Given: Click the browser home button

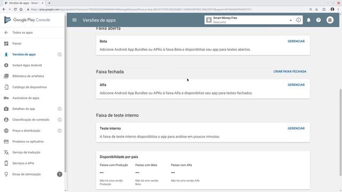Looking at the screenshot, I should click(x=21, y=10).
